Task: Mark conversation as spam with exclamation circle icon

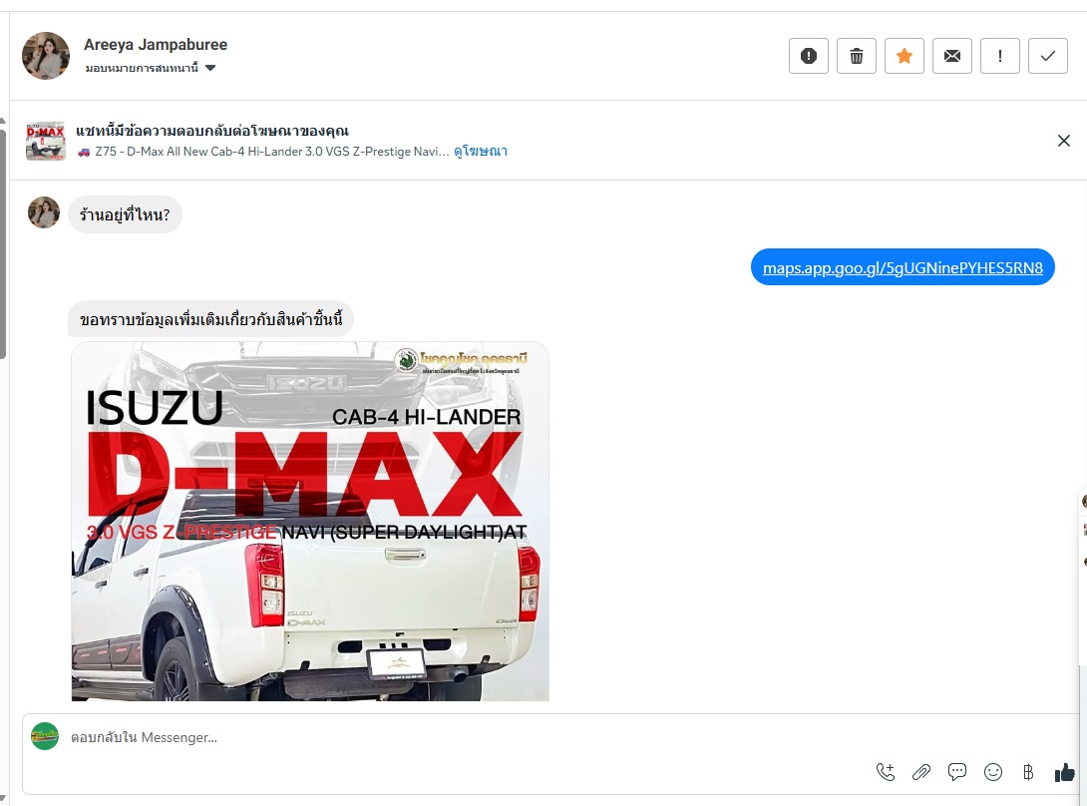Action: (x=809, y=56)
